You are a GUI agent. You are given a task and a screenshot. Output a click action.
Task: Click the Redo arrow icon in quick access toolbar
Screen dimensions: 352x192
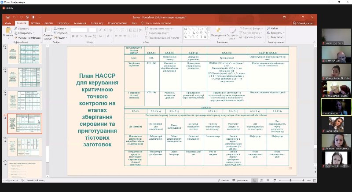coord(21,17)
